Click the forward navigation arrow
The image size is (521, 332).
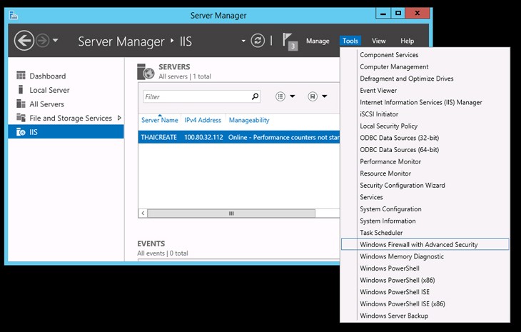(x=43, y=41)
